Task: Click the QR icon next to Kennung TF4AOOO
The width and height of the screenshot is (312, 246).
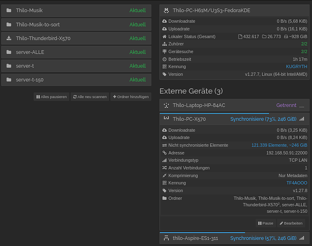Action: tap(164, 183)
